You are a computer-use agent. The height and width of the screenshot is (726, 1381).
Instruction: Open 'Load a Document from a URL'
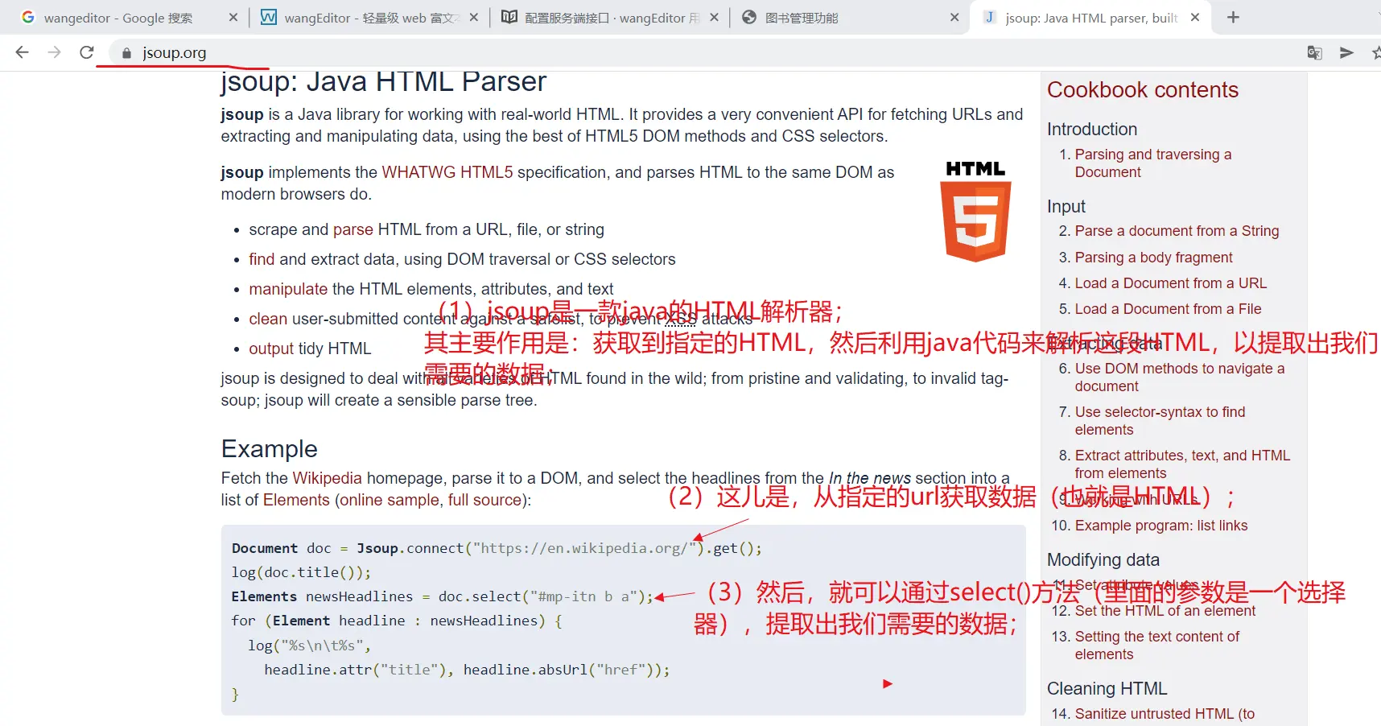pyautogui.click(x=1171, y=283)
